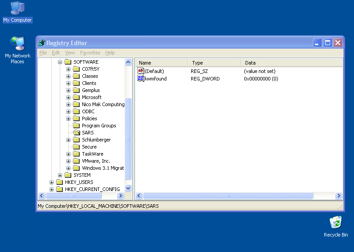Click the values pane scroll left arrow
The height and width of the screenshot is (252, 354).
tap(139, 195)
